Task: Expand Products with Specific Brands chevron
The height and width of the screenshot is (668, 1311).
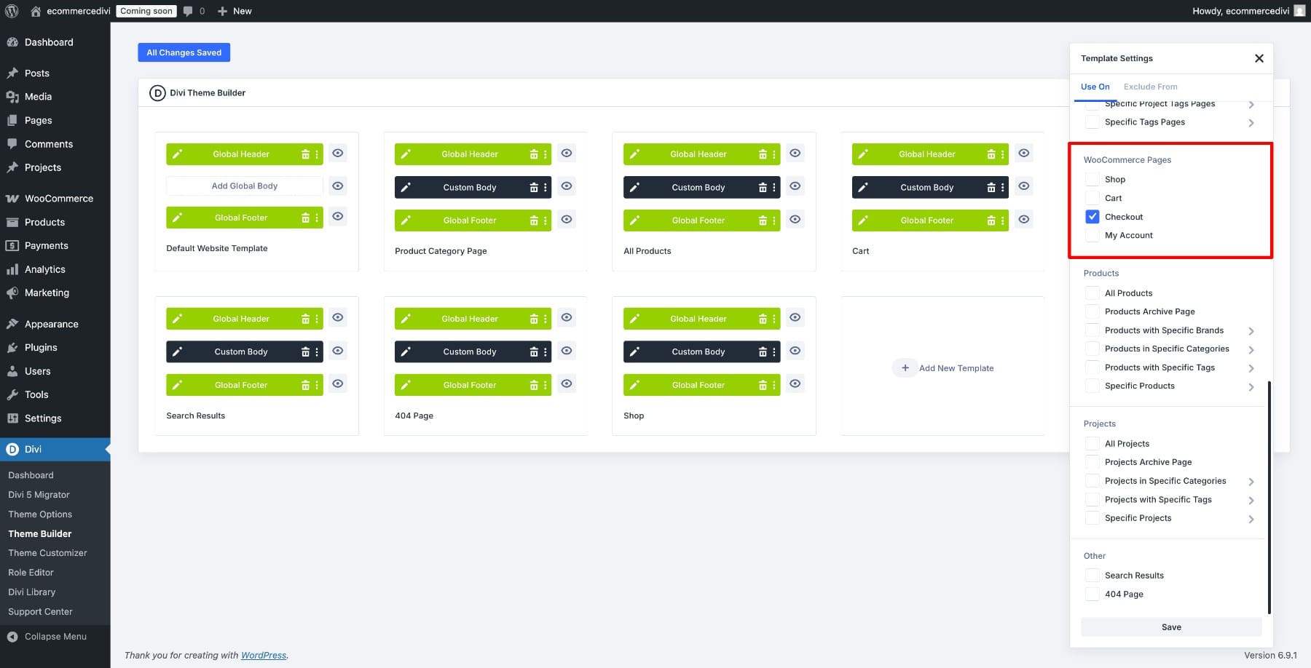Action: point(1251,331)
